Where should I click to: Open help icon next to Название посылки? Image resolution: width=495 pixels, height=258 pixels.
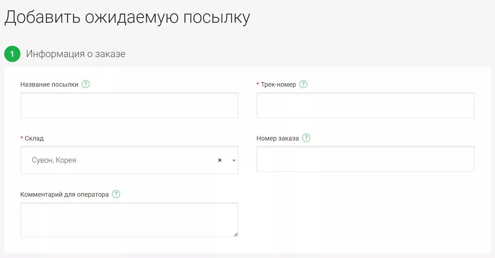pos(86,84)
